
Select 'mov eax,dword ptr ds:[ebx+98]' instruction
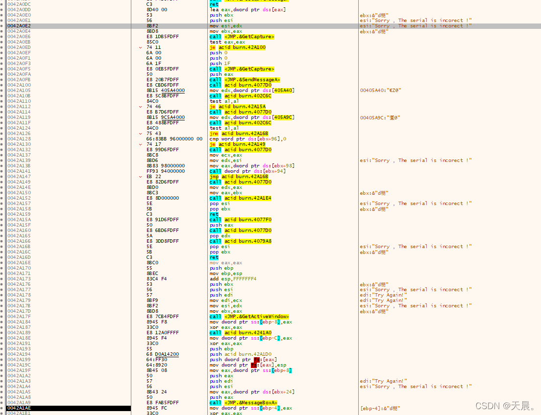point(252,166)
